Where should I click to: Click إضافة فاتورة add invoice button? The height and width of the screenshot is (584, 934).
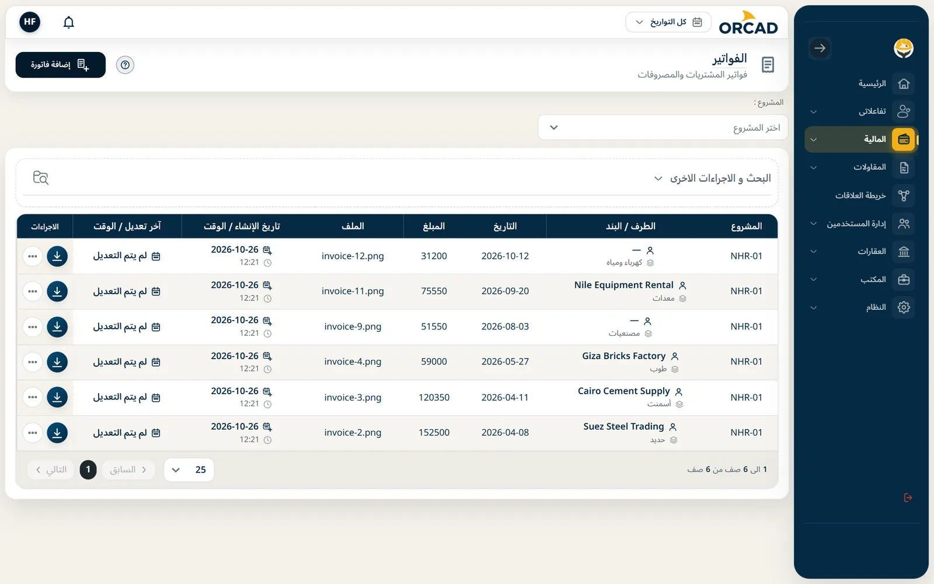click(60, 65)
